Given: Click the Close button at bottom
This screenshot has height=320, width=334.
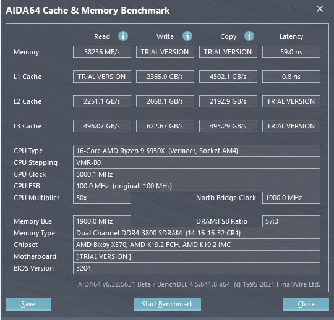Looking at the screenshot, I should [x=306, y=304].
